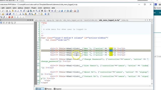Switch to Code view tab
The height and width of the screenshot is (90, 161).
(x=39, y=89)
